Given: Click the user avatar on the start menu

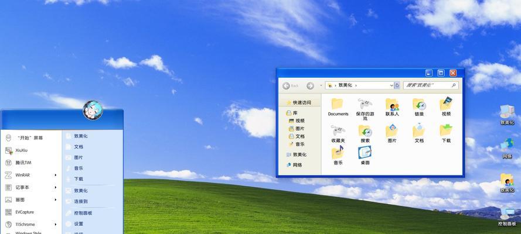Looking at the screenshot, I should pos(93,111).
